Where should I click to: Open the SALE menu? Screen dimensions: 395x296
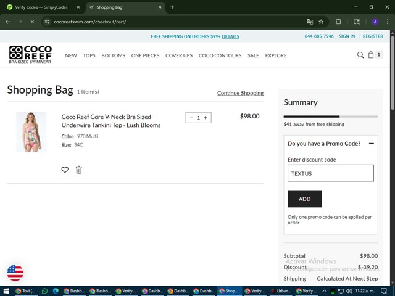coord(253,55)
